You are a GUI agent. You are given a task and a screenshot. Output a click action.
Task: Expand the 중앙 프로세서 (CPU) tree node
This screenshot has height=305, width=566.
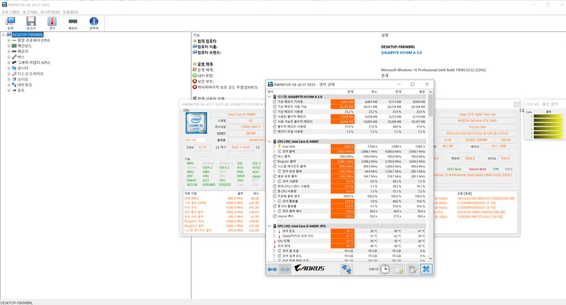coord(9,40)
